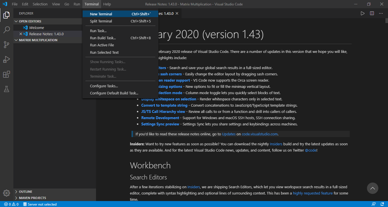
Task: Open the Go menu
Action: point(67,4)
